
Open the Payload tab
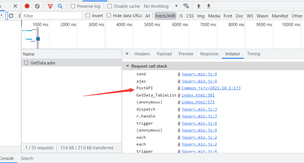coord(164,54)
